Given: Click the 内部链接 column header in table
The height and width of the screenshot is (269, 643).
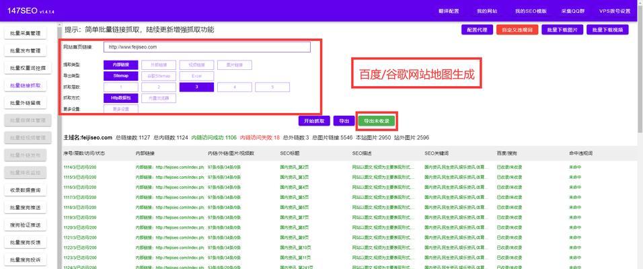Looking at the screenshot, I should tap(145, 153).
